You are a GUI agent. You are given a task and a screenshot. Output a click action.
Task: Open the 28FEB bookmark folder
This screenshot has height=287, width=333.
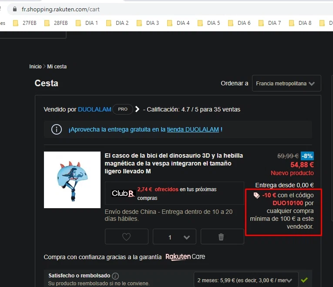[56, 23]
